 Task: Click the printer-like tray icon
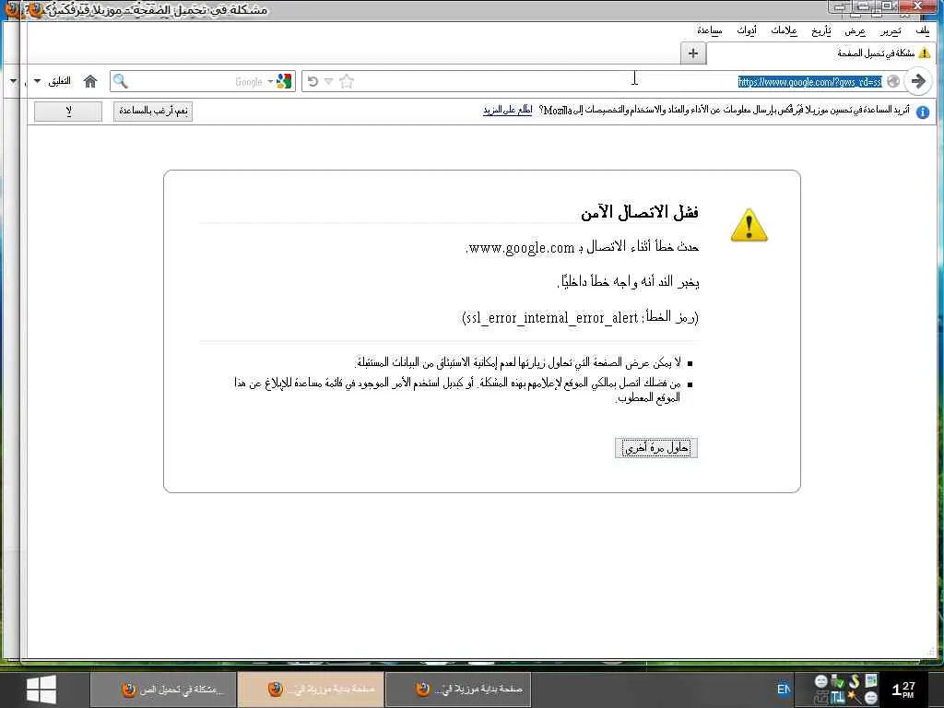pos(821,697)
